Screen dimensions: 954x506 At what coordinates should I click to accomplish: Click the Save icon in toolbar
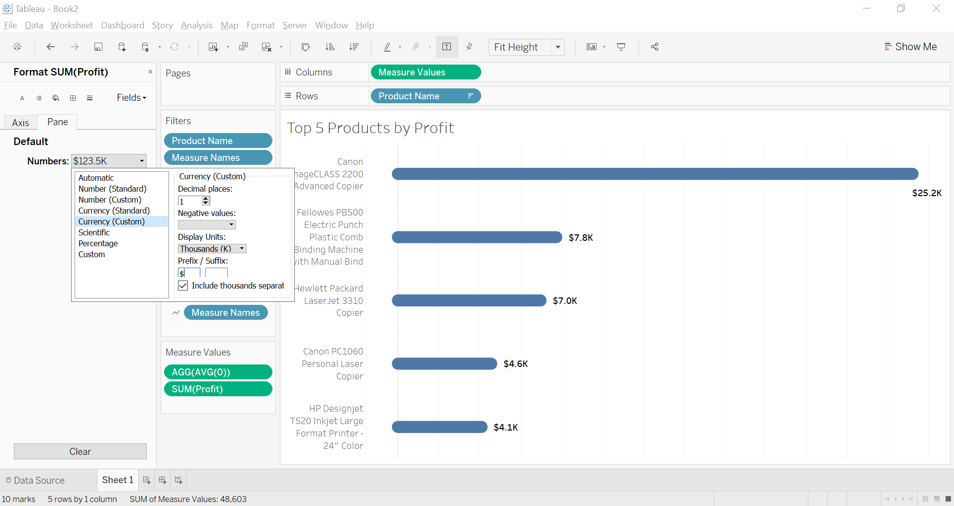98,47
